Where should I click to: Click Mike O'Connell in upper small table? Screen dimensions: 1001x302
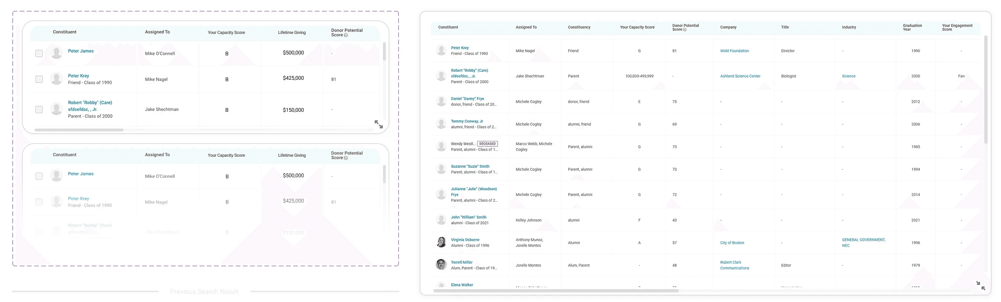(x=160, y=54)
